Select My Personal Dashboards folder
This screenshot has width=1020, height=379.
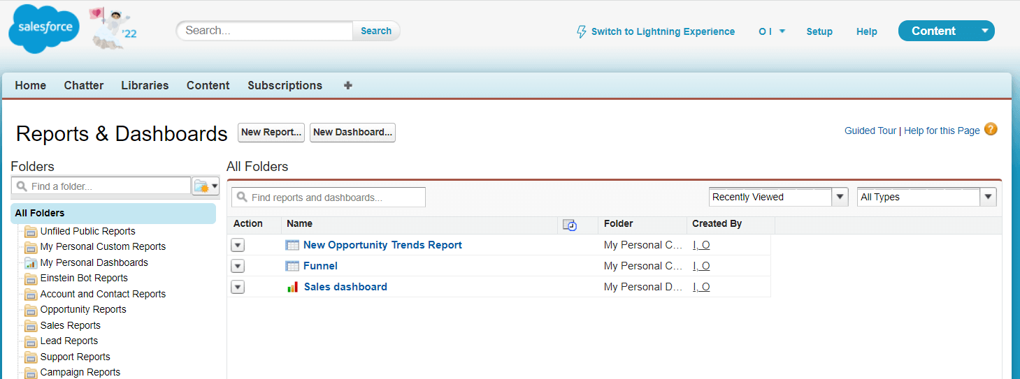pyautogui.click(x=94, y=262)
